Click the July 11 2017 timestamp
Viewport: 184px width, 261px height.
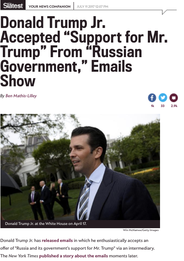coord(93,6)
